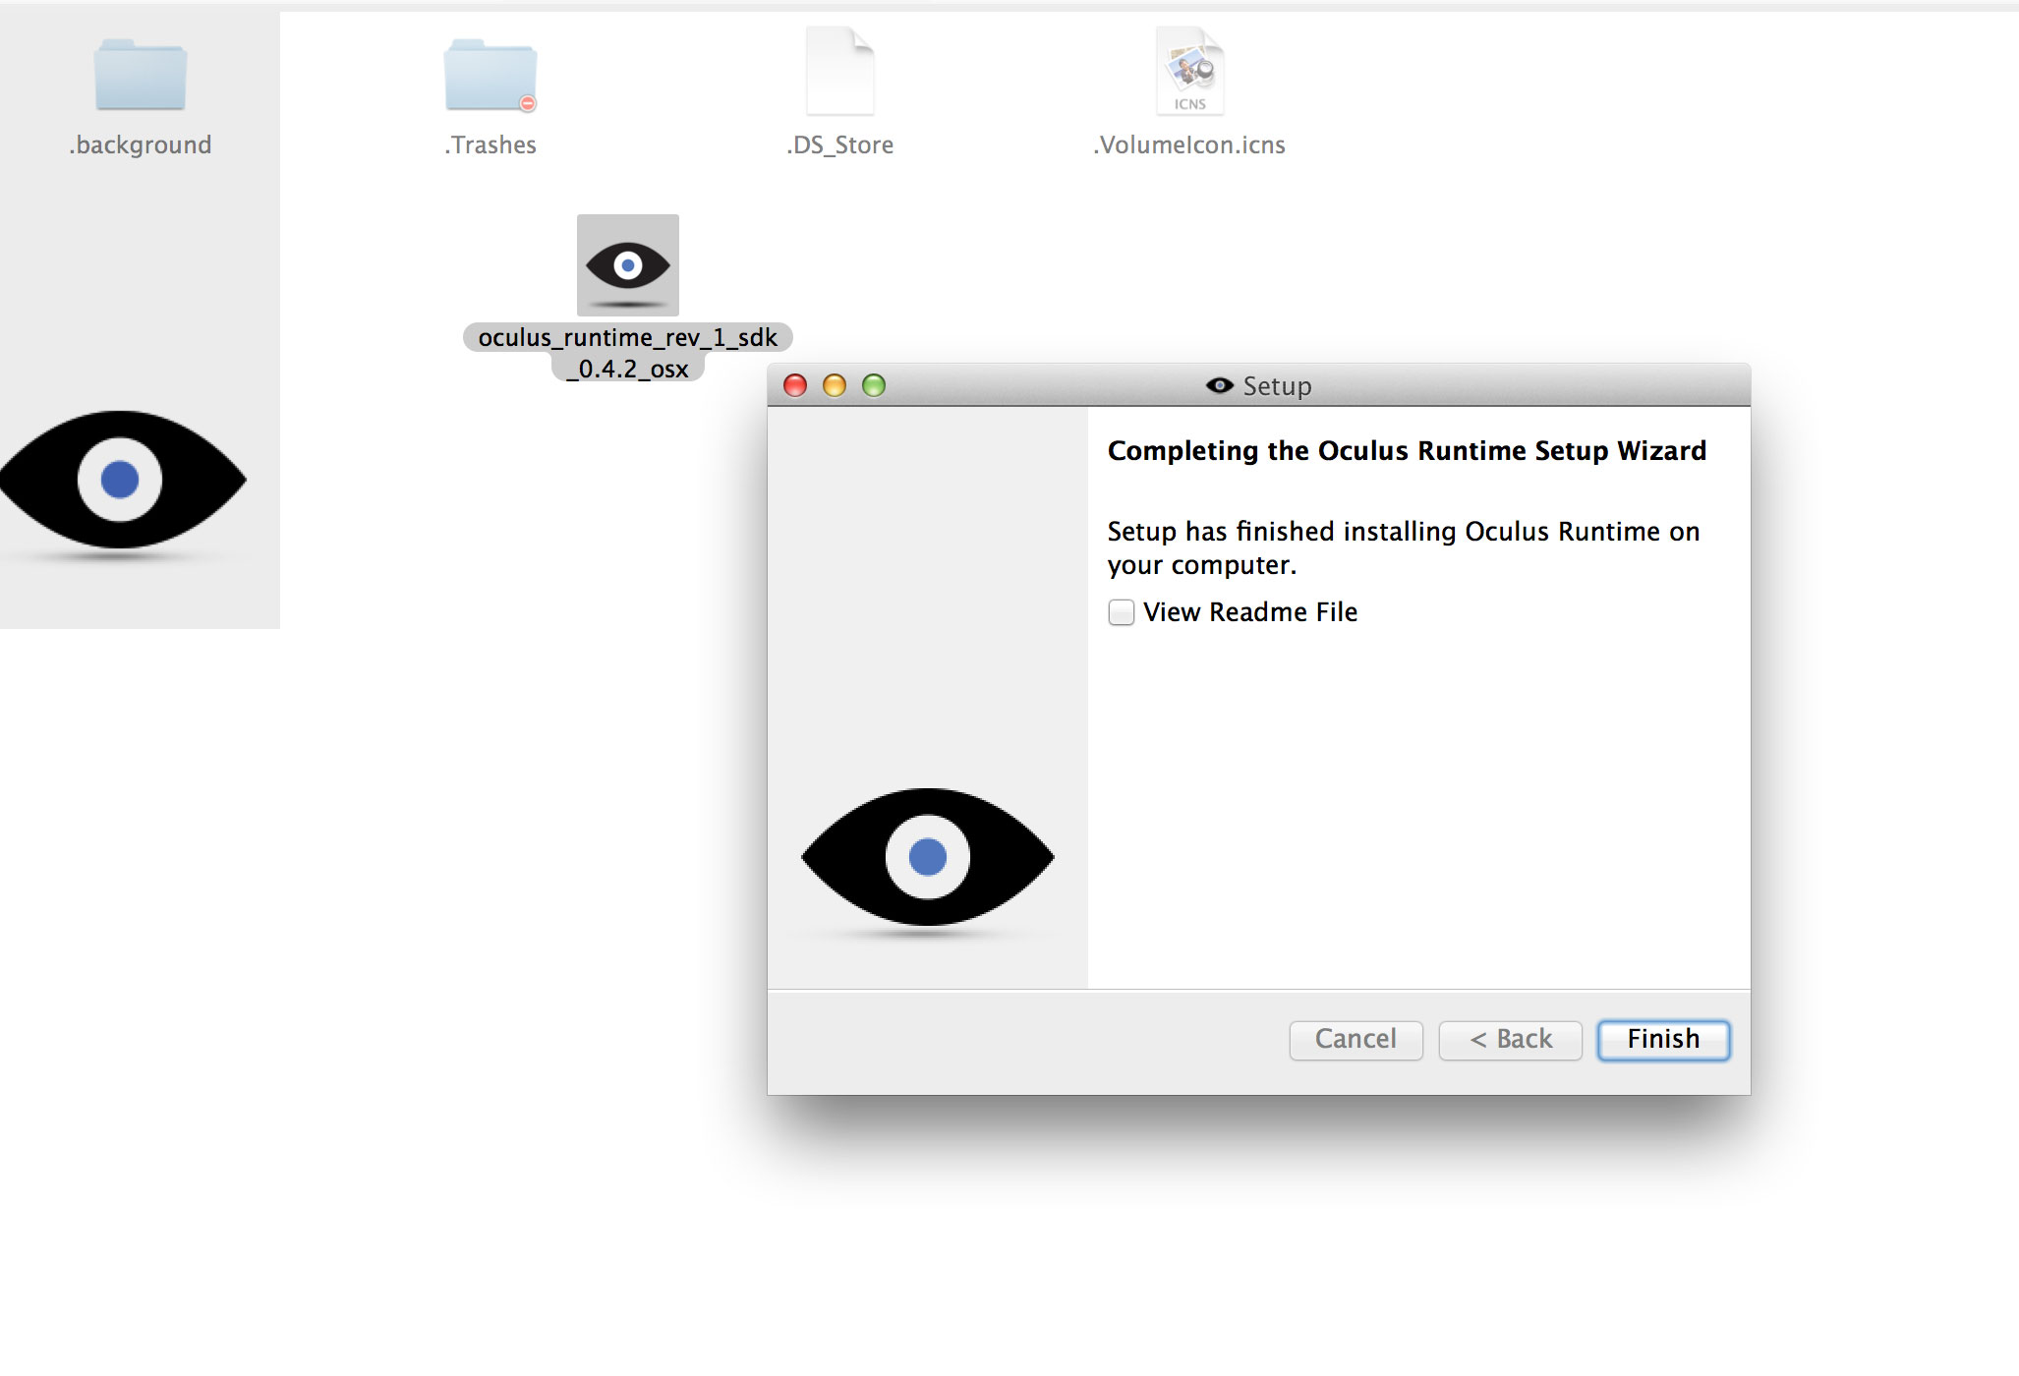Click the Back button in Setup
This screenshot has height=1376, width=2019.
[1511, 1040]
